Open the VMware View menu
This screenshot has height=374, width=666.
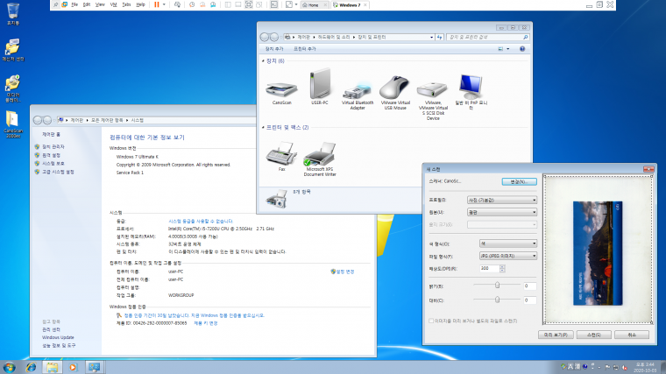pos(100,4)
